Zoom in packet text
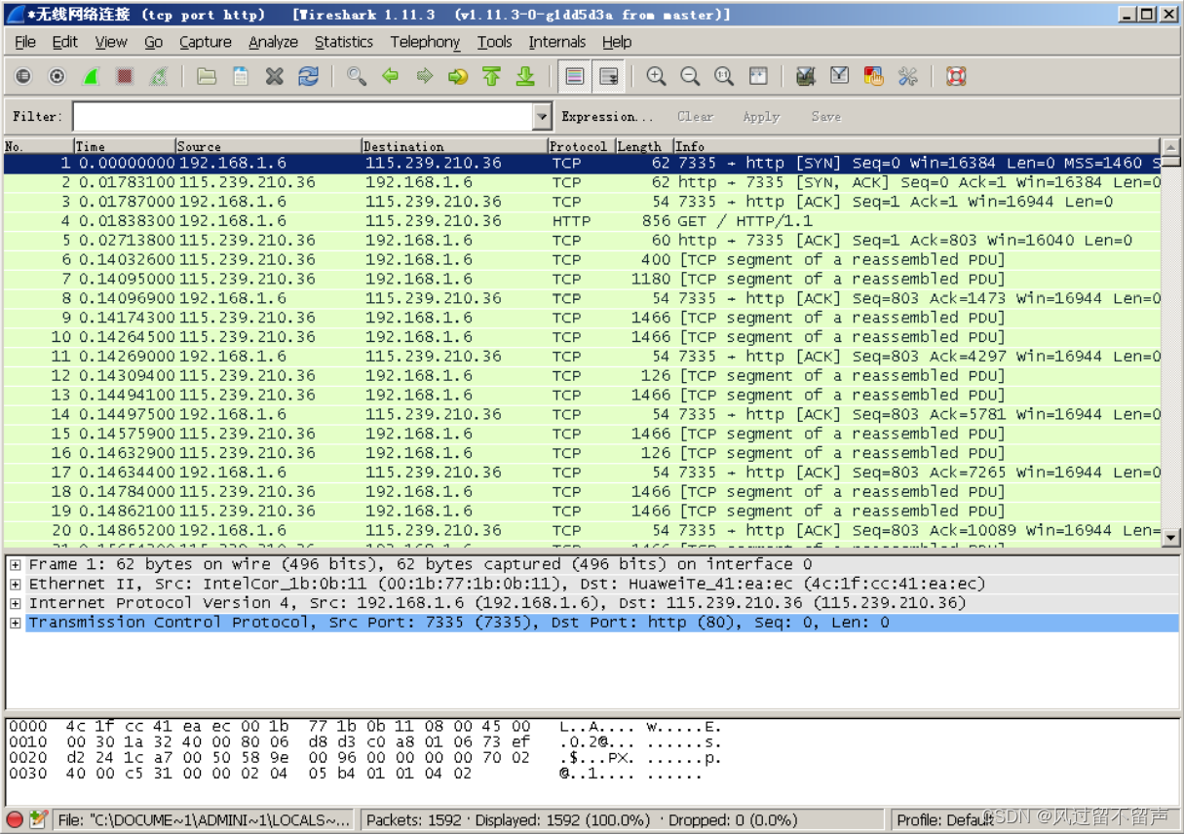The height and width of the screenshot is (835, 1184). [657, 76]
